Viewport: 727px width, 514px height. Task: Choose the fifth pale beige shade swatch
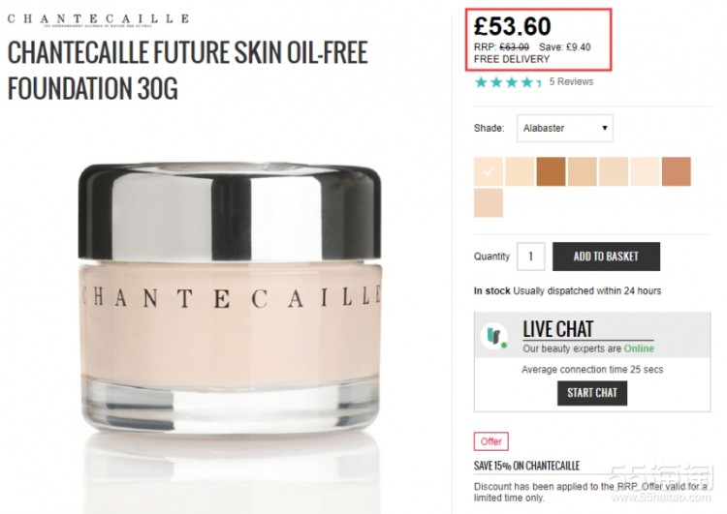click(614, 171)
